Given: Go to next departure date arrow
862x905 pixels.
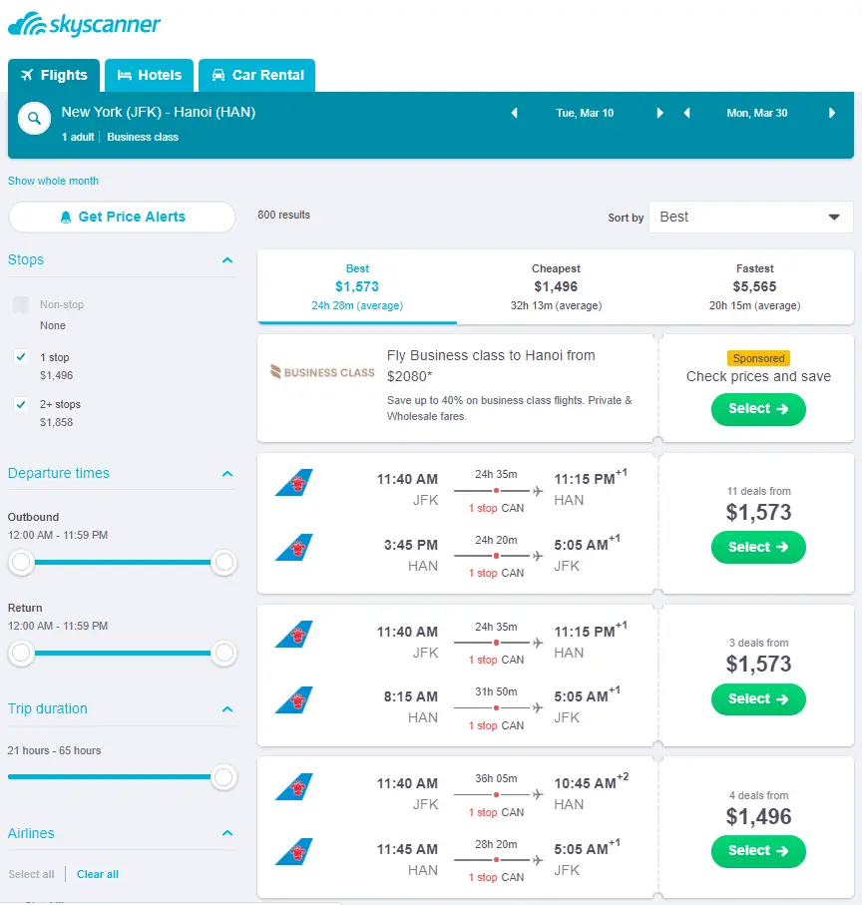Looking at the screenshot, I should tap(659, 113).
